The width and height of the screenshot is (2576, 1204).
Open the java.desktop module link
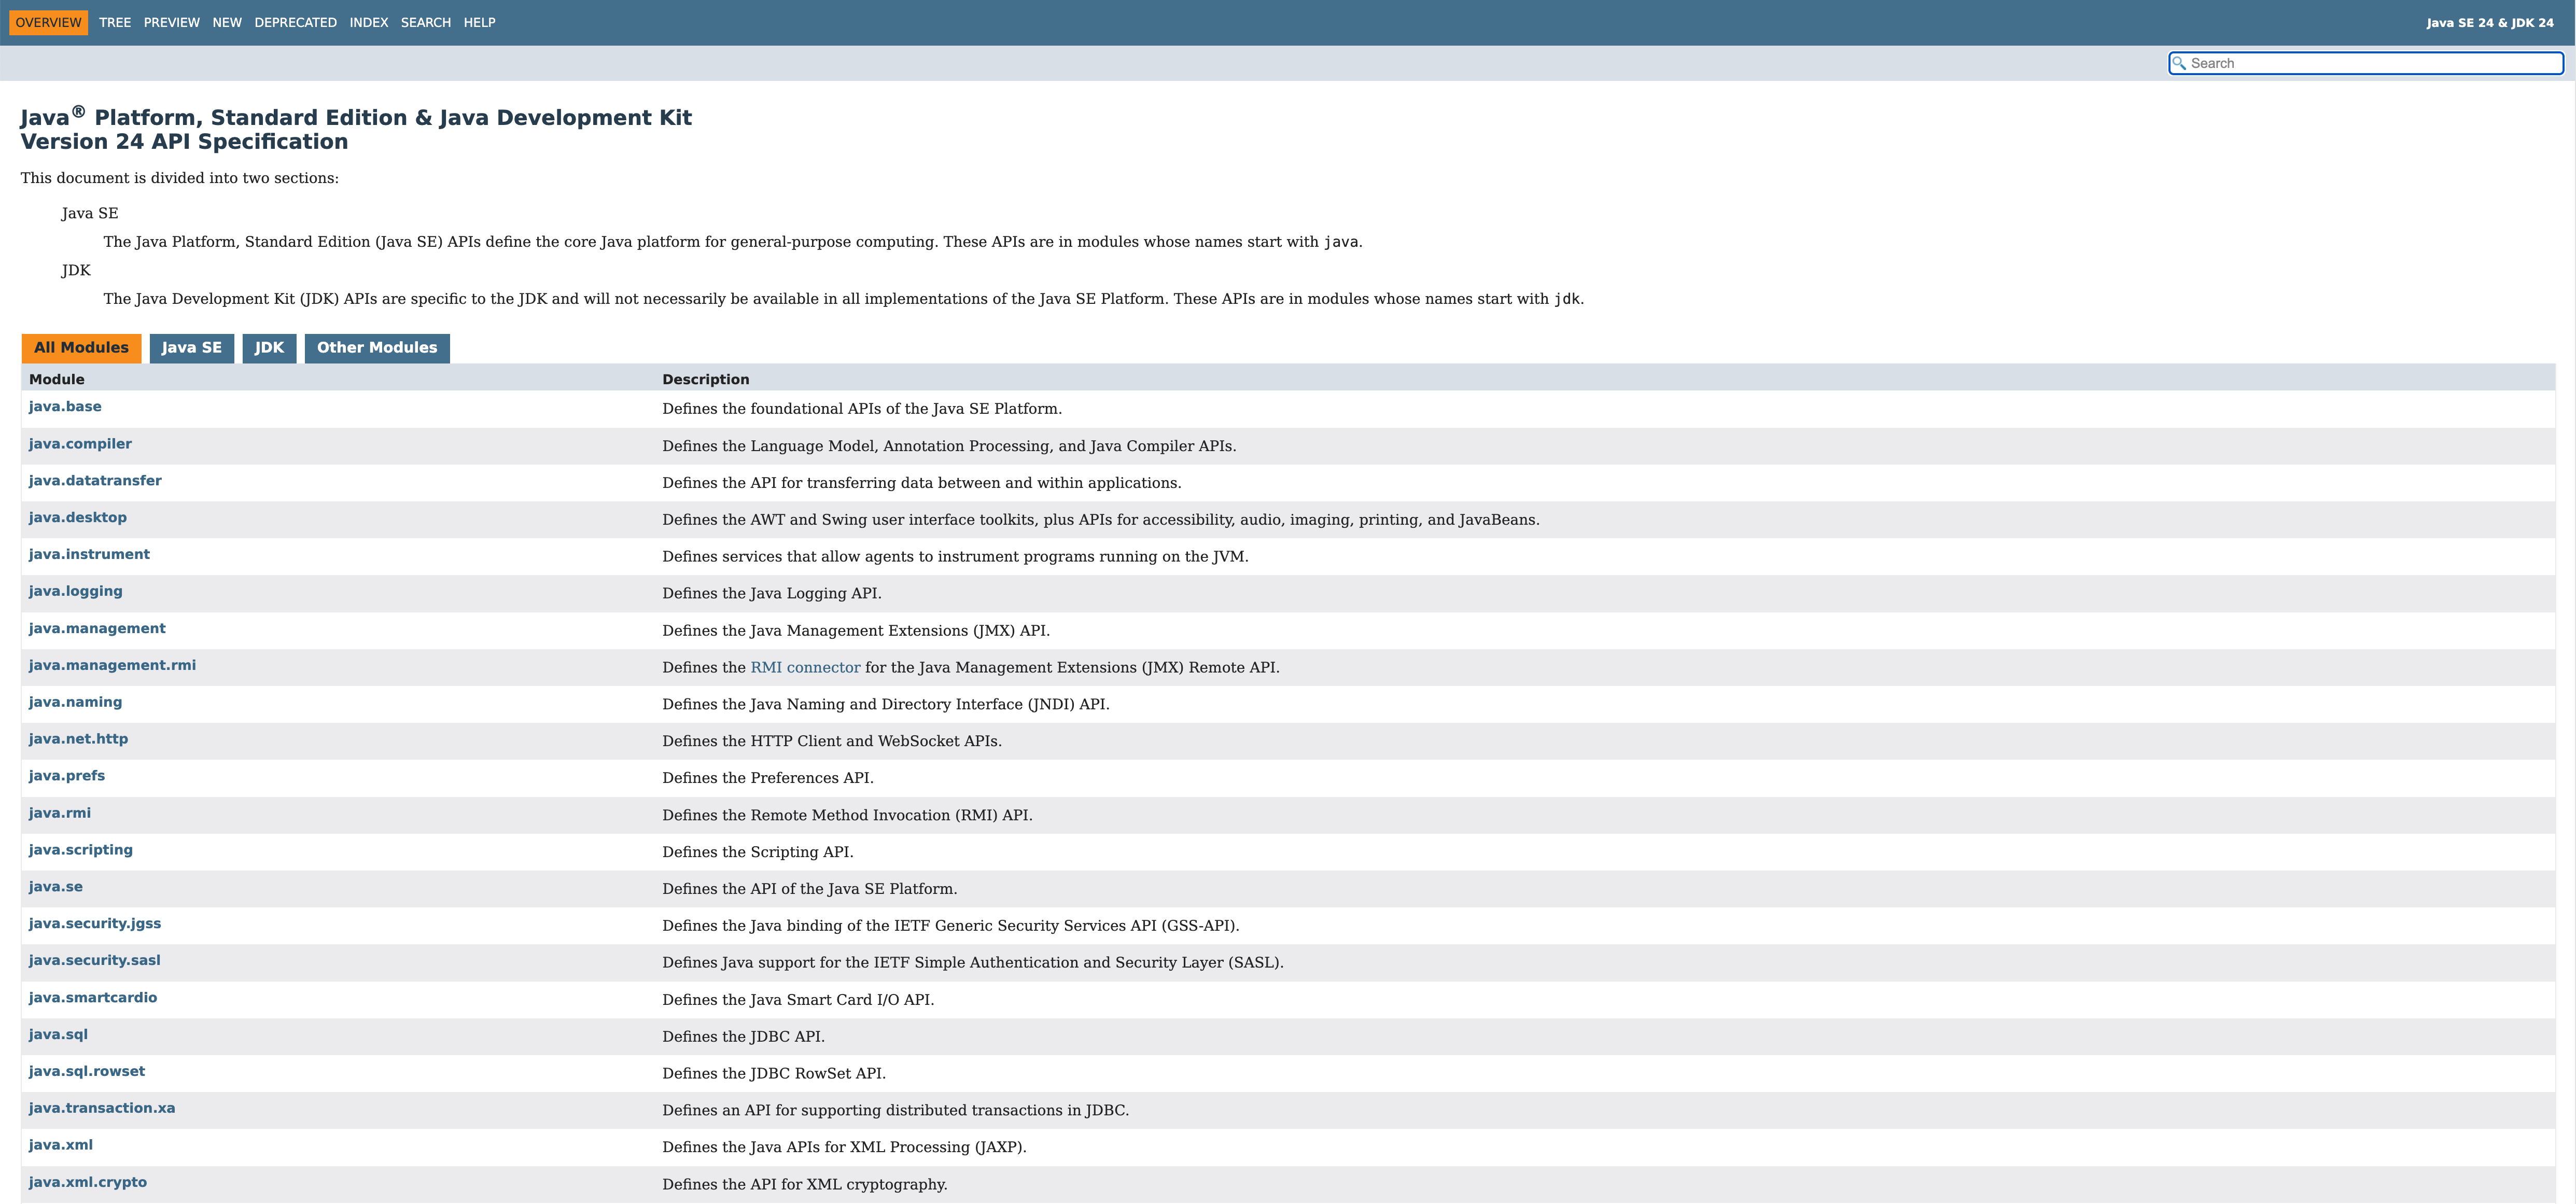(78, 518)
